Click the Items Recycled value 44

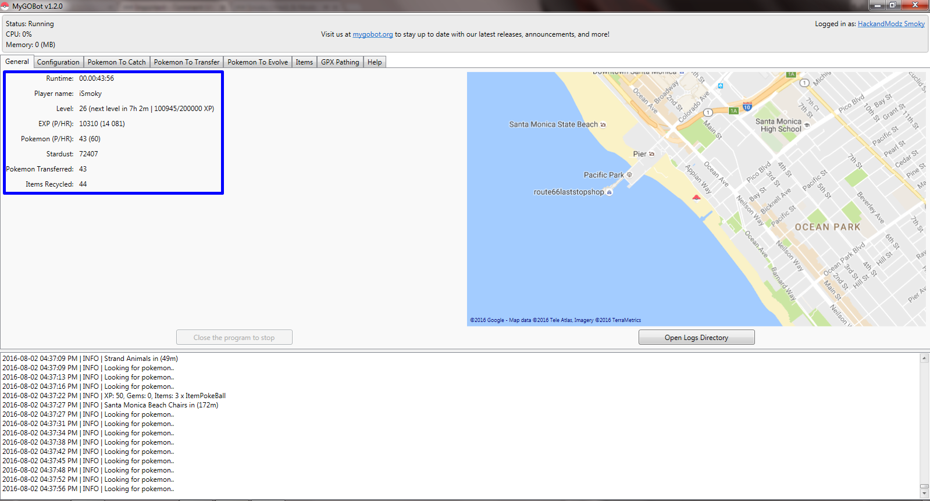(x=83, y=184)
